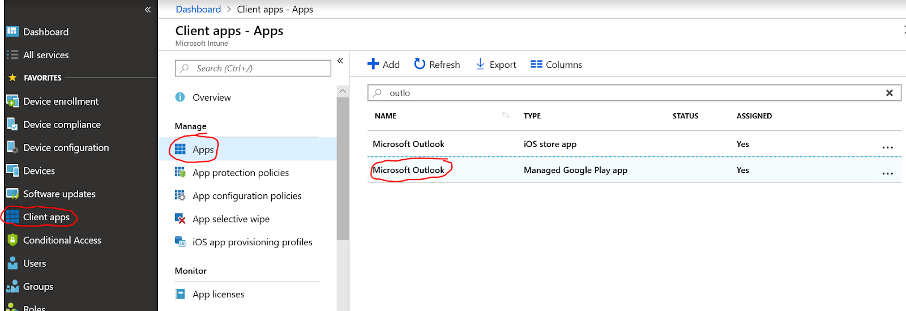Sort the table by NAME arrows
The height and width of the screenshot is (311, 906).
tap(506, 115)
